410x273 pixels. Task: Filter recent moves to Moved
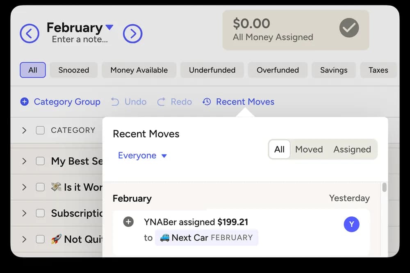click(x=309, y=149)
